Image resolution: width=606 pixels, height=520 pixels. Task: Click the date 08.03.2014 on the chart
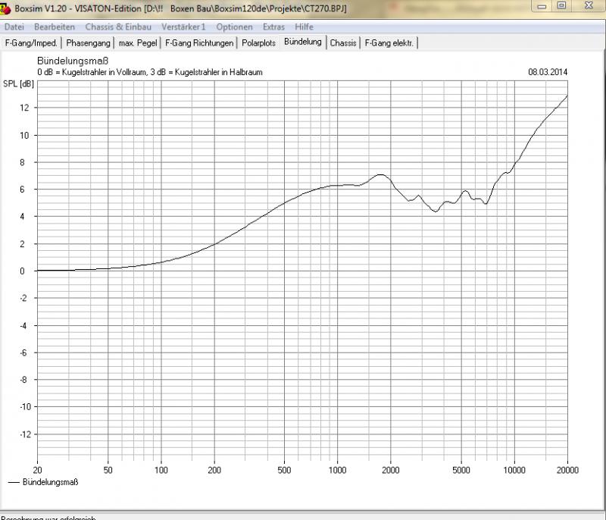coord(548,72)
